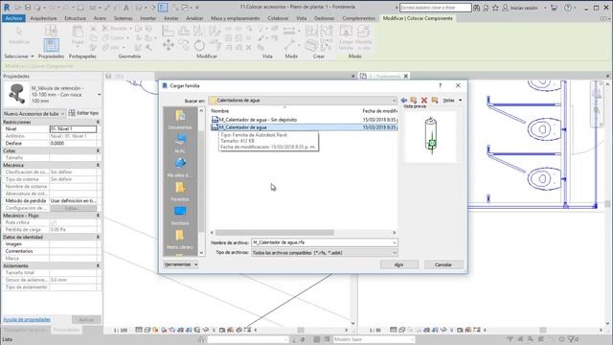Select Metric Library in places sidebar
Viewport: 613px width, 345px height.
click(x=180, y=240)
